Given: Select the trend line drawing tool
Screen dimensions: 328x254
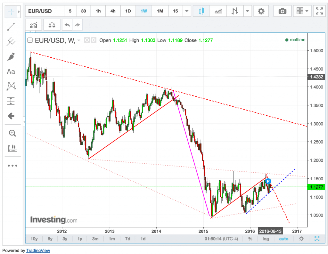Looking at the screenshot, I should 11,27.
